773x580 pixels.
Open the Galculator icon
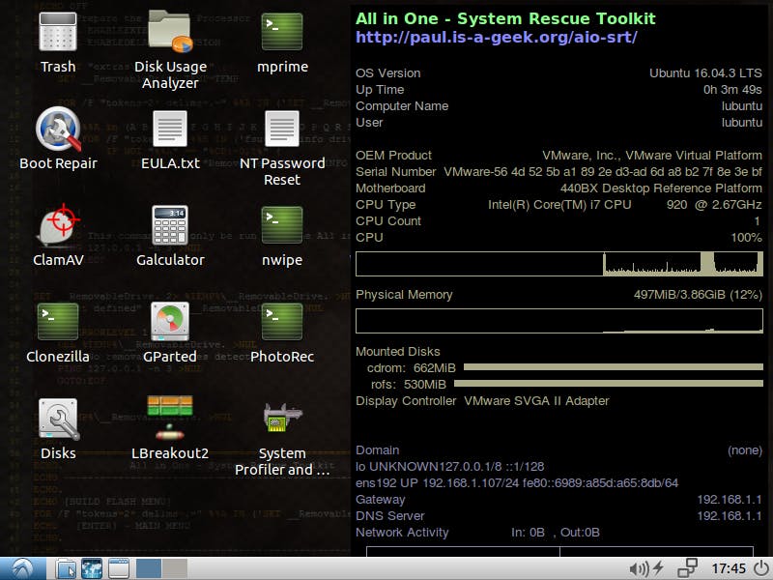coord(170,225)
